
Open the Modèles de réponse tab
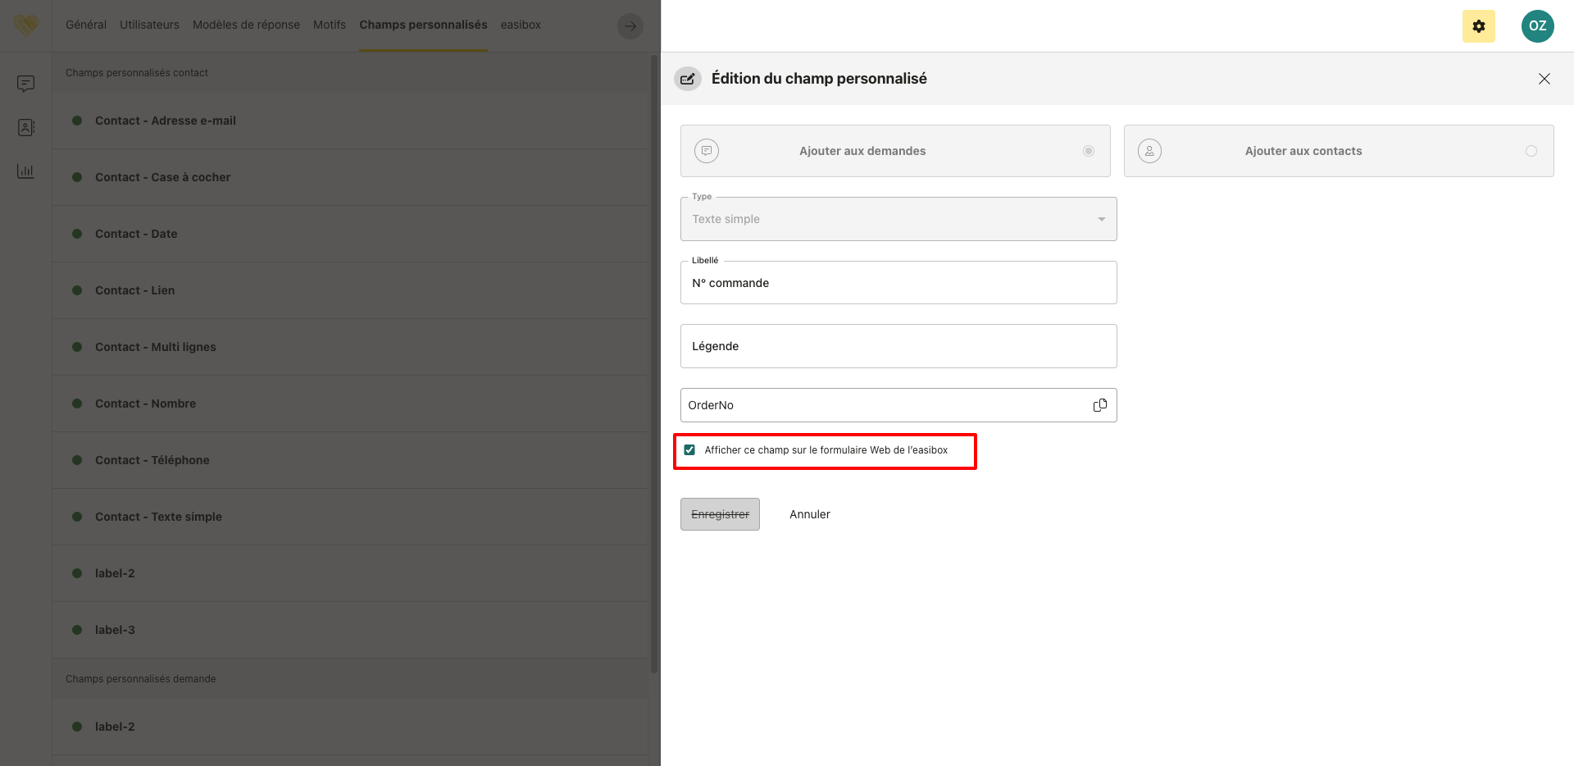(x=246, y=25)
